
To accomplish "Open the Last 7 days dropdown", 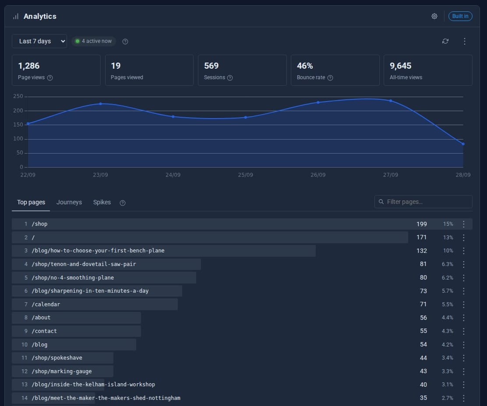I will [39, 41].
